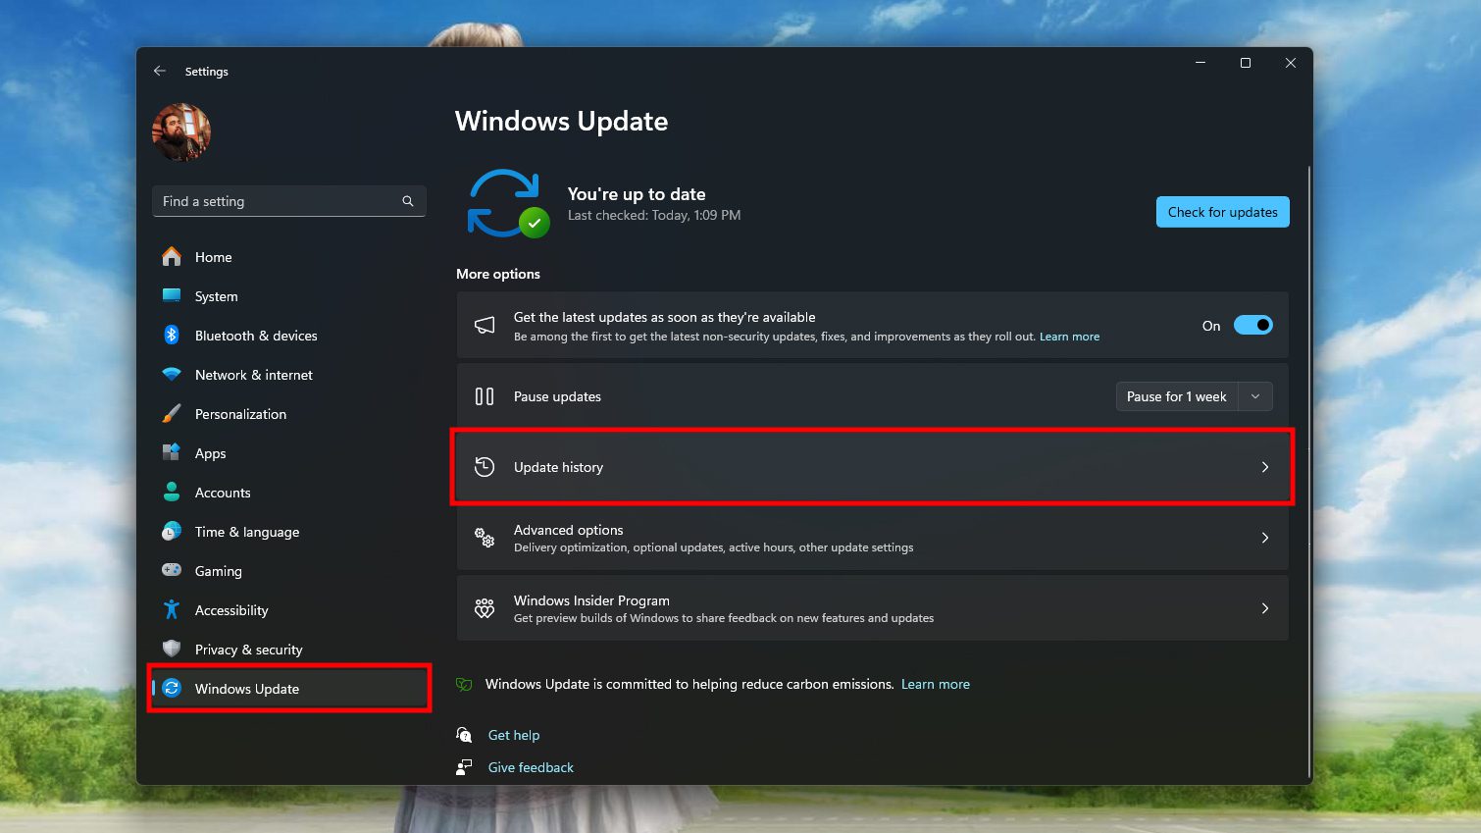The width and height of the screenshot is (1481, 833).
Task: Click the Accounts person icon
Action: [172, 492]
